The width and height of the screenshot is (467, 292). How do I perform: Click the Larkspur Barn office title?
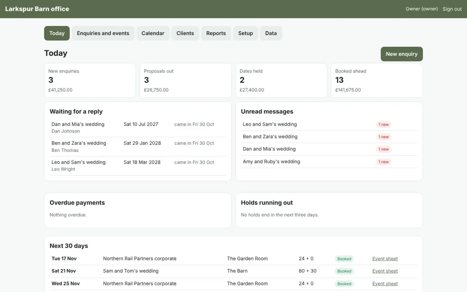(x=37, y=9)
